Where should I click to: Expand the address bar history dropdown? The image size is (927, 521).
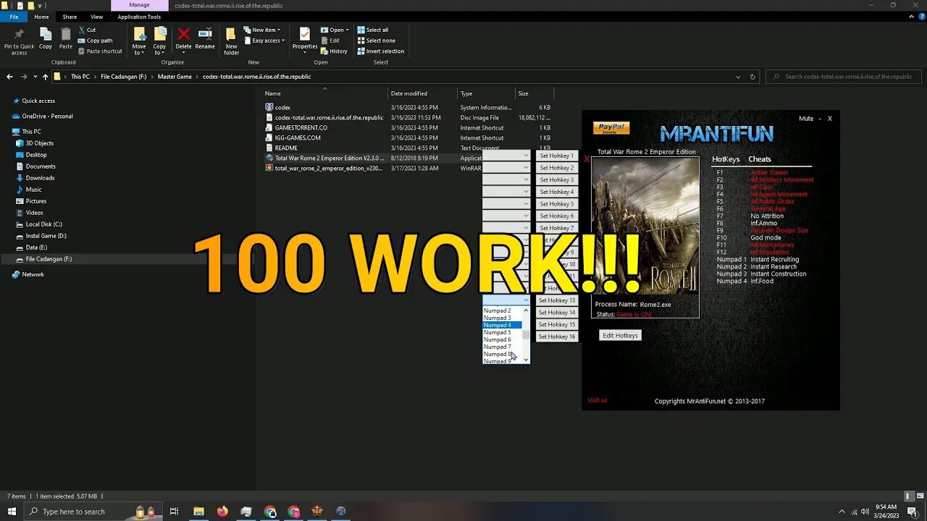click(738, 77)
